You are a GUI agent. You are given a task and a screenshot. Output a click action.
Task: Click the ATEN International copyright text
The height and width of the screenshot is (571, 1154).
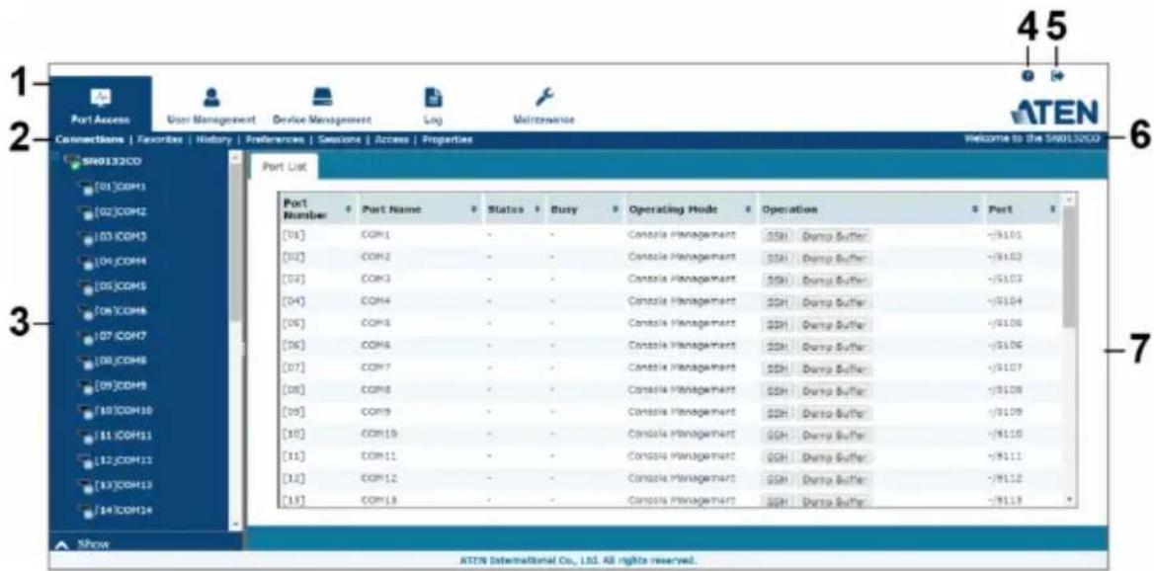(x=576, y=561)
